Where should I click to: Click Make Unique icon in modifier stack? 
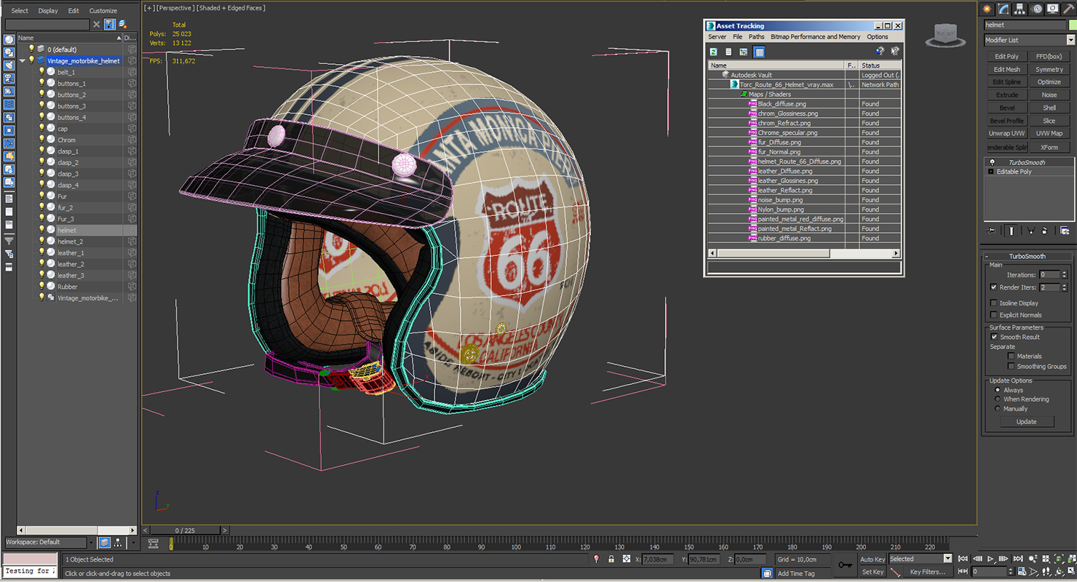coord(1030,231)
